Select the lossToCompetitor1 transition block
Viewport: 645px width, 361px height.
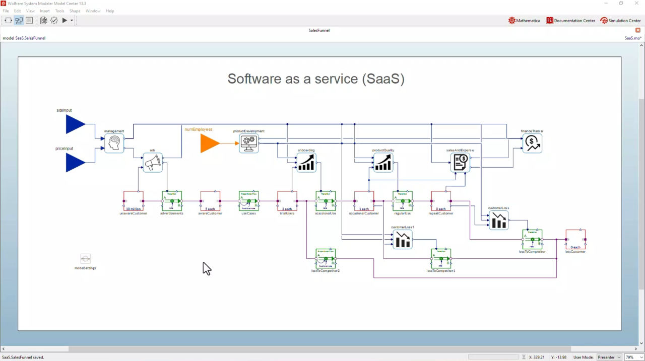441,259
